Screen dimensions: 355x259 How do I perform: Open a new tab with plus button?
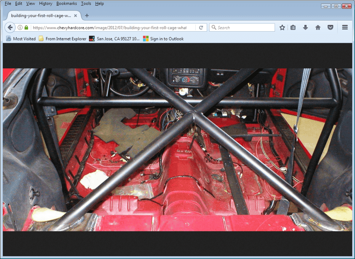(87, 16)
